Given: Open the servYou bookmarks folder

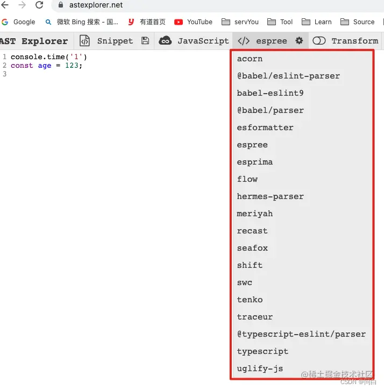Looking at the screenshot, I should (240, 22).
